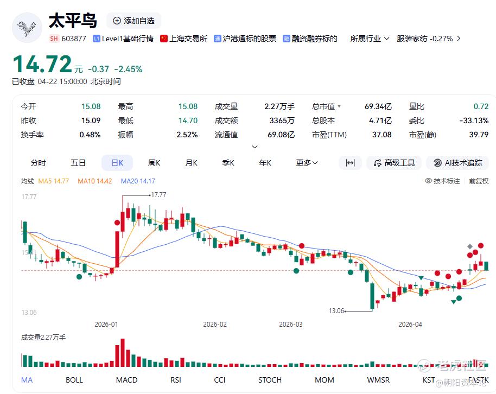Click the chart width expand arrows icon
The height and width of the screenshot is (394, 496).
pyautogui.click(x=350, y=163)
